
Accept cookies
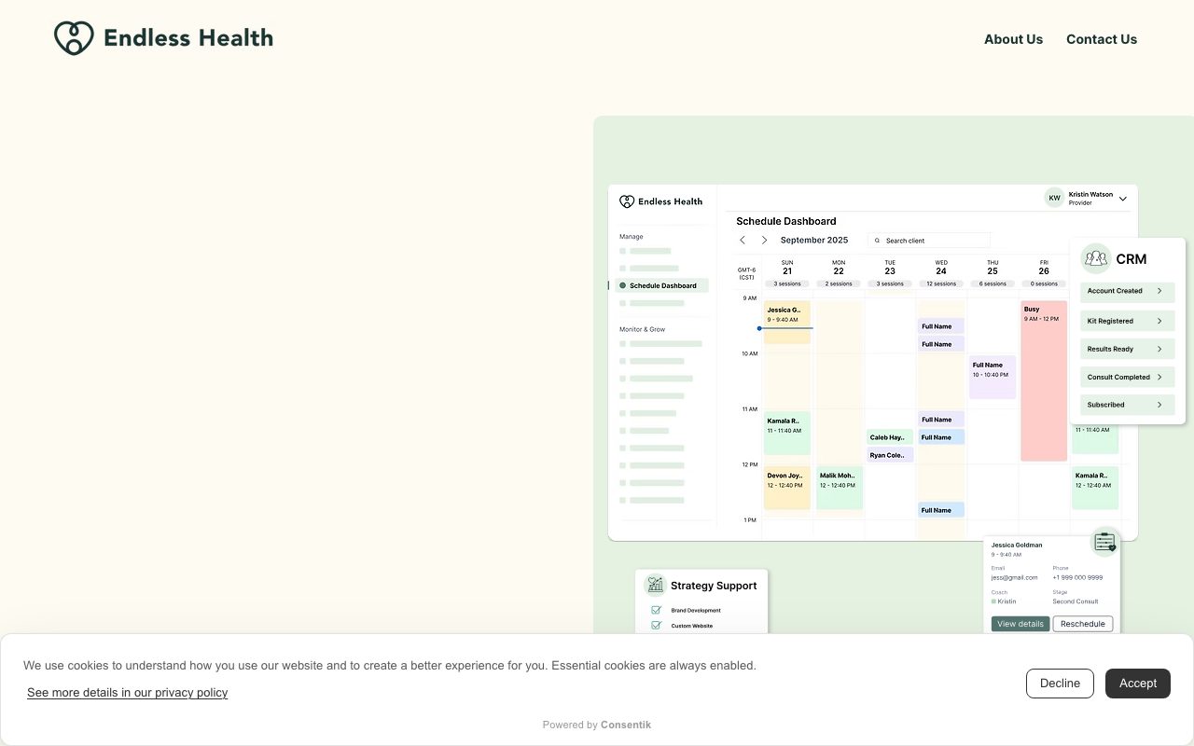coord(1138,684)
